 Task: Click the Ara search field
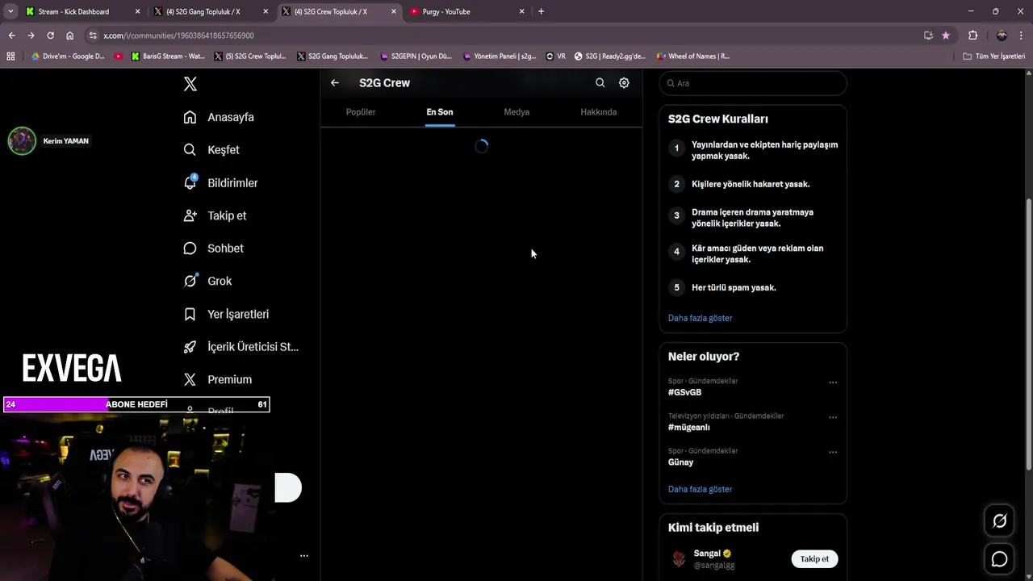(x=753, y=83)
